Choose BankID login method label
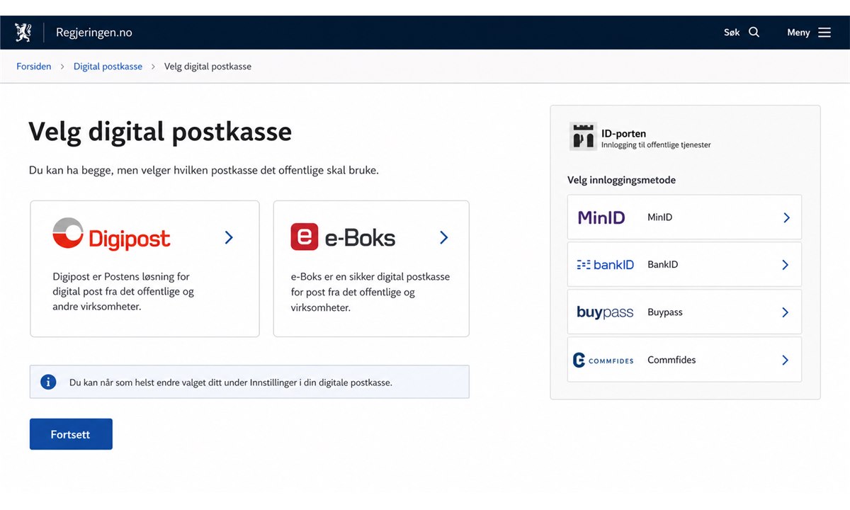Screen dimensions: 850x510 point(662,265)
